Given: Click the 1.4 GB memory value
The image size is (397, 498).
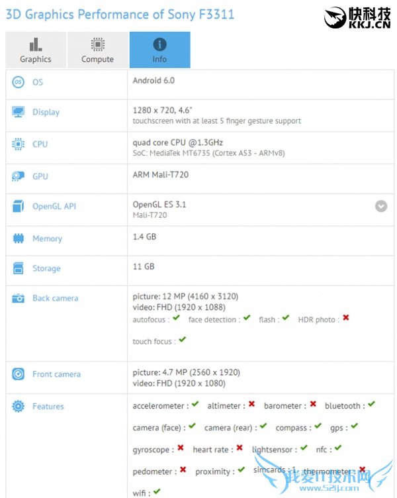Looking at the screenshot, I should [x=144, y=236].
